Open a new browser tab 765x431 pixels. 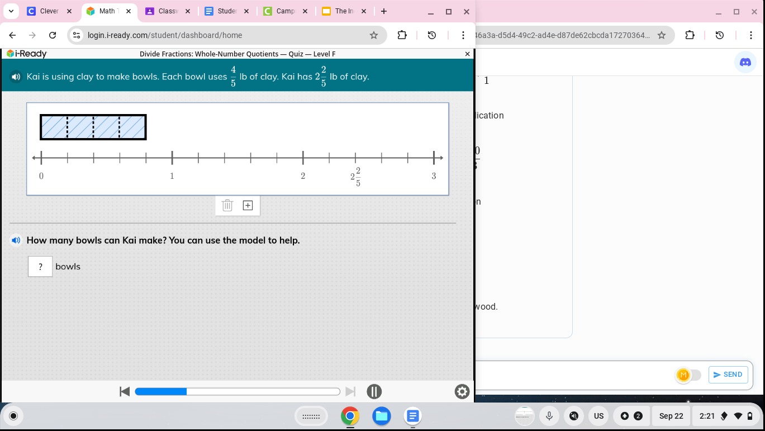[x=383, y=11]
